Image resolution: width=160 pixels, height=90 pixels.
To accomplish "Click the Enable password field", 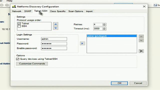I will coord(54,48).
